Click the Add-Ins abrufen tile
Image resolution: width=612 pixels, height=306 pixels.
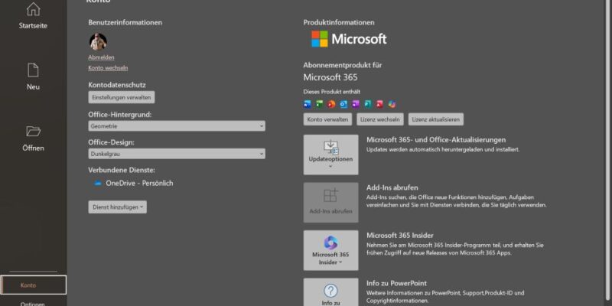[330, 203]
